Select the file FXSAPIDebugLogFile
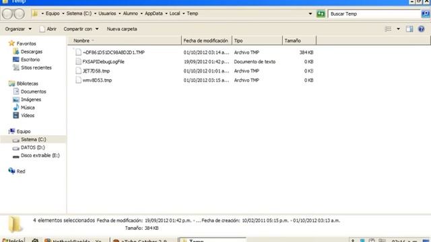The height and width of the screenshot is (242, 431). click(x=103, y=62)
